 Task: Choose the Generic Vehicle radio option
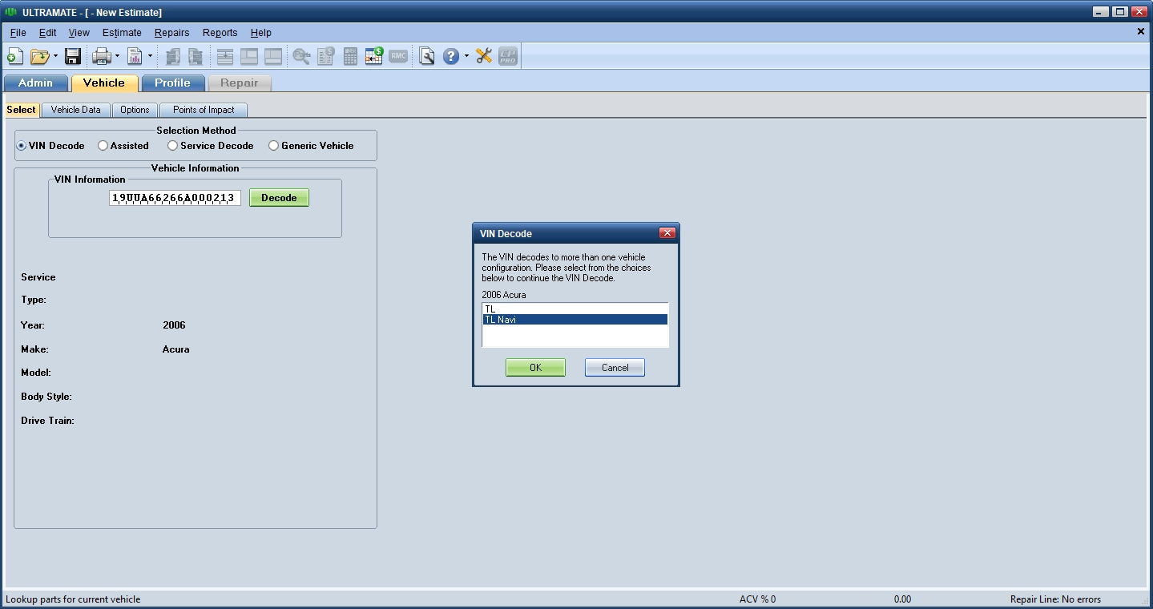click(x=273, y=146)
